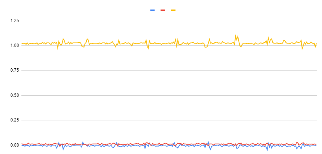Click the blue legend marker
This screenshot has height=154, width=322.
[152, 10]
